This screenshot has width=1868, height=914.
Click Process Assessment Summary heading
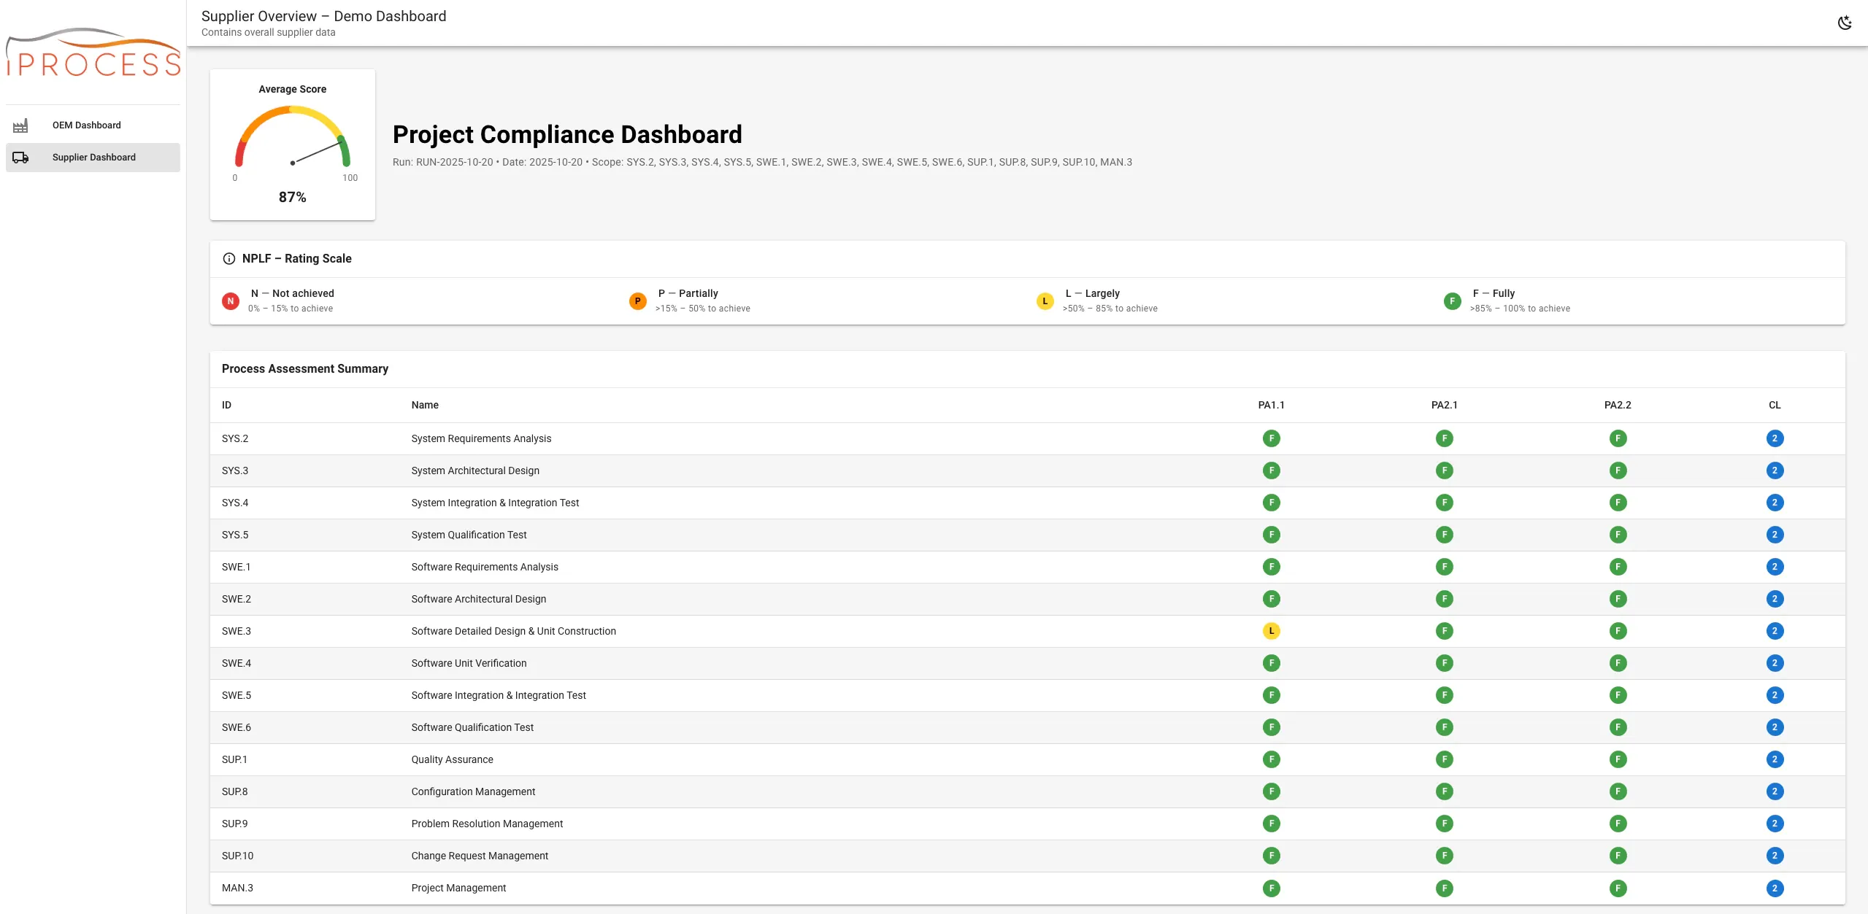point(305,369)
